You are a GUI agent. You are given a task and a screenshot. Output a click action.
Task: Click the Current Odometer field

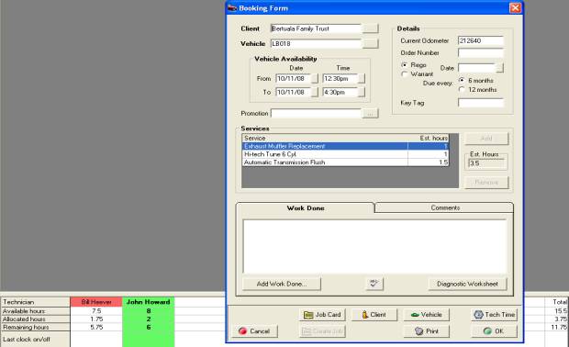(x=481, y=40)
